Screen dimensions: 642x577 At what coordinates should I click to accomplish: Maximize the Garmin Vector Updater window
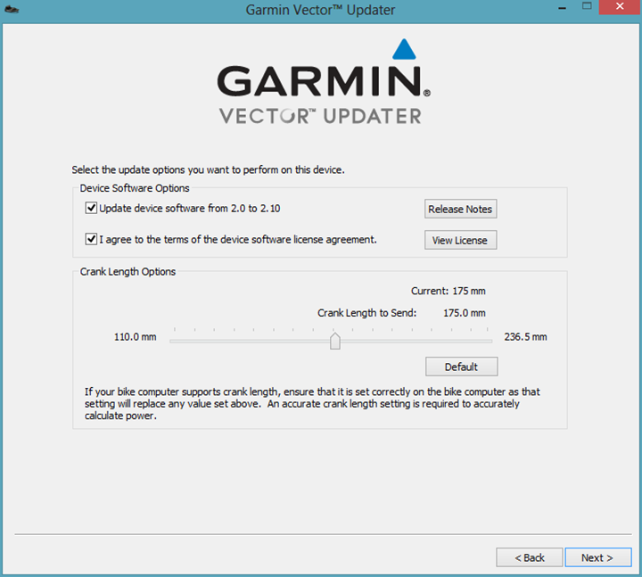point(587,6)
